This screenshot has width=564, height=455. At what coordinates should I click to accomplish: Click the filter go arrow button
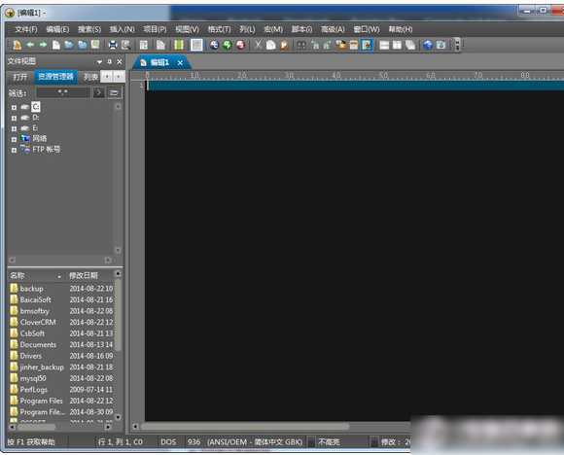[x=98, y=92]
